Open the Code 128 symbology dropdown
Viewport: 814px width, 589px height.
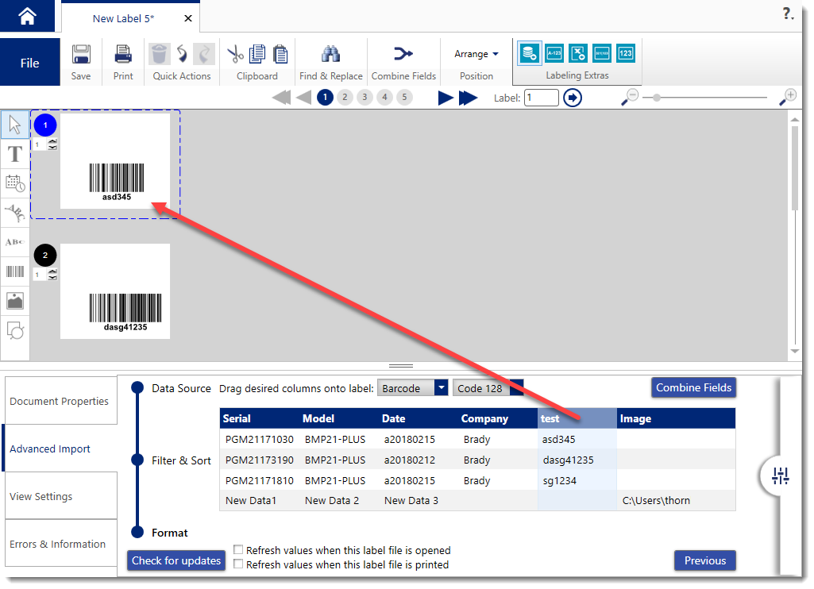click(x=488, y=388)
